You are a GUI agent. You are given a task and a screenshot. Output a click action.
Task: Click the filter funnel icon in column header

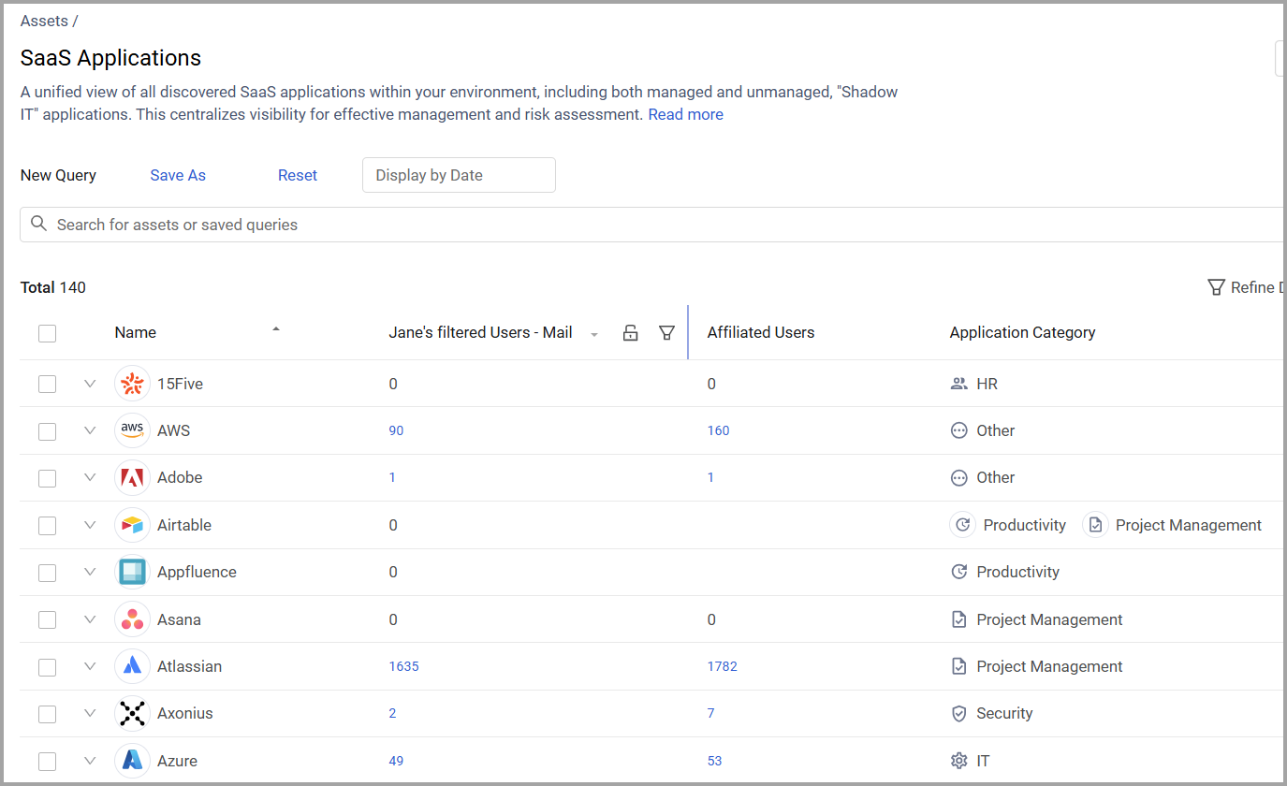coord(666,333)
